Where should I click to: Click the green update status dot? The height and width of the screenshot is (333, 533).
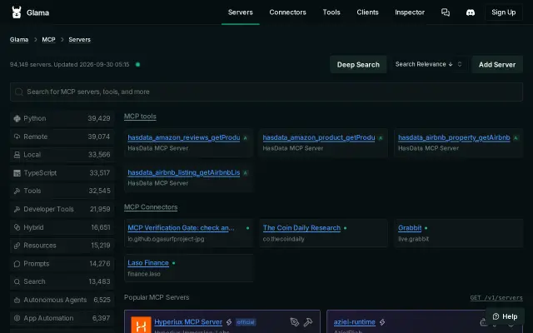coord(137,64)
